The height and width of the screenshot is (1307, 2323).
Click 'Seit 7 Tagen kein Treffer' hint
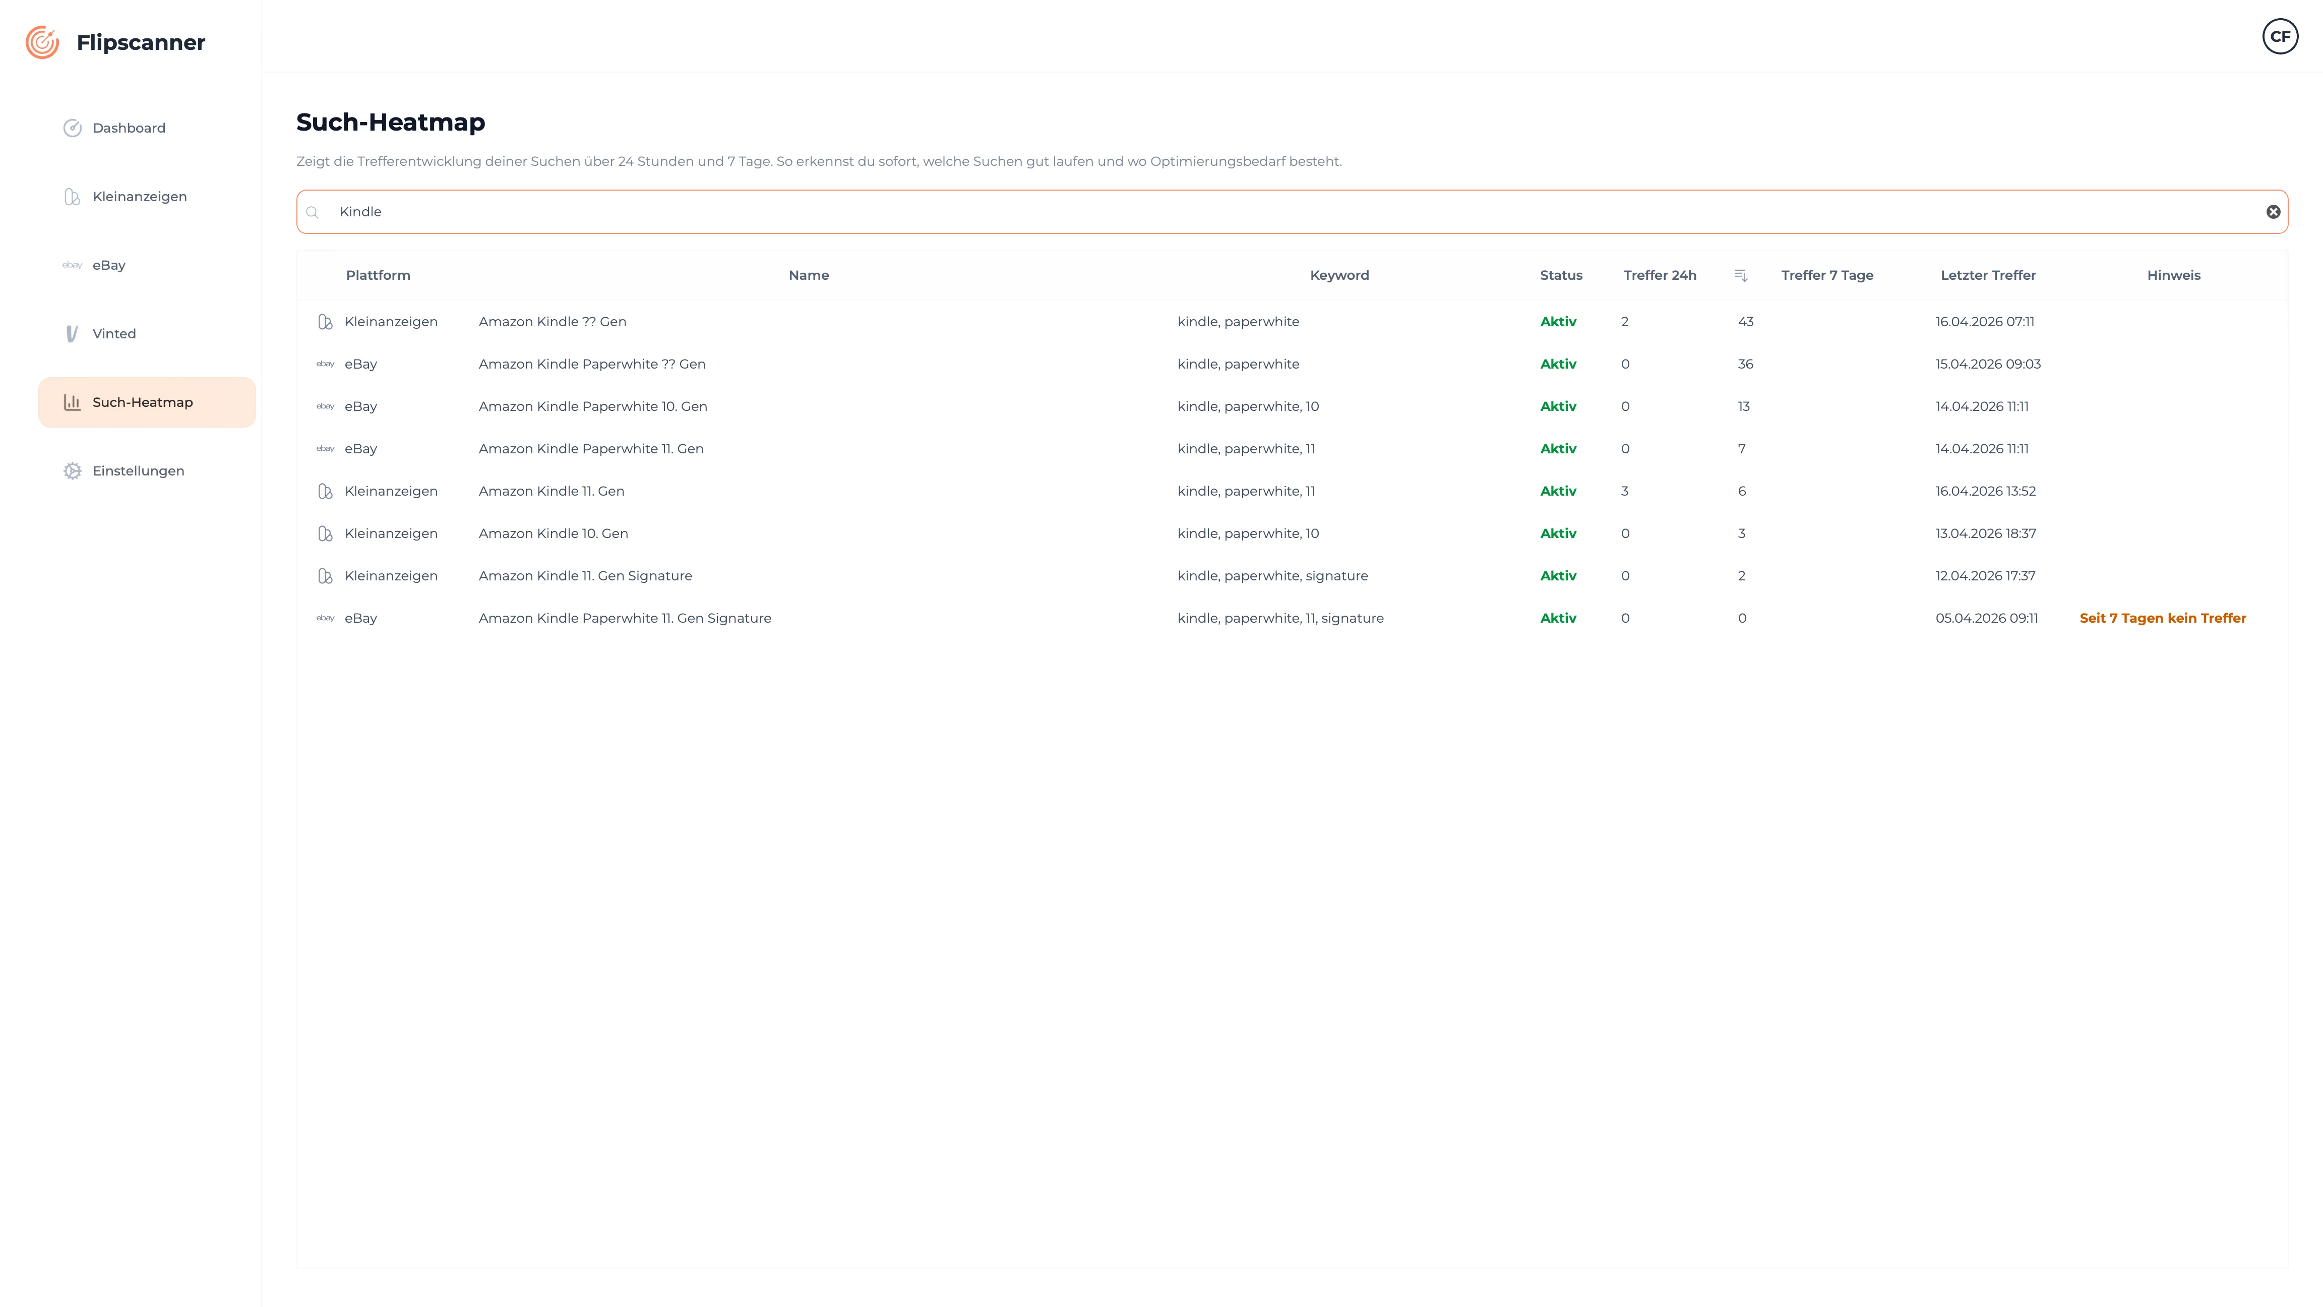[x=2163, y=619]
